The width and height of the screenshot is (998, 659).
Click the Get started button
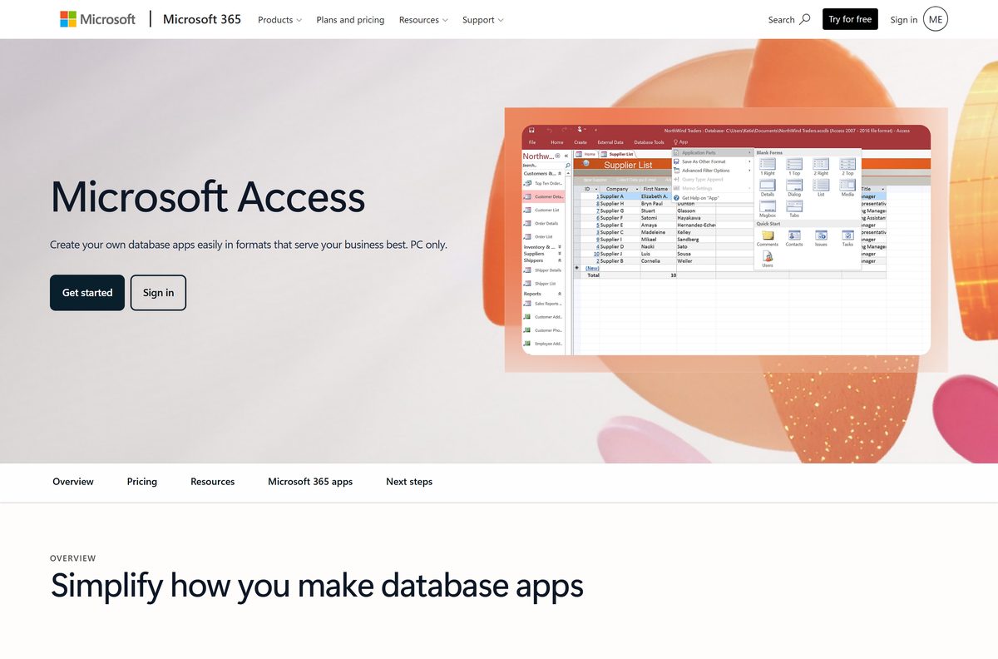pyautogui.click(x=87, y=293)
